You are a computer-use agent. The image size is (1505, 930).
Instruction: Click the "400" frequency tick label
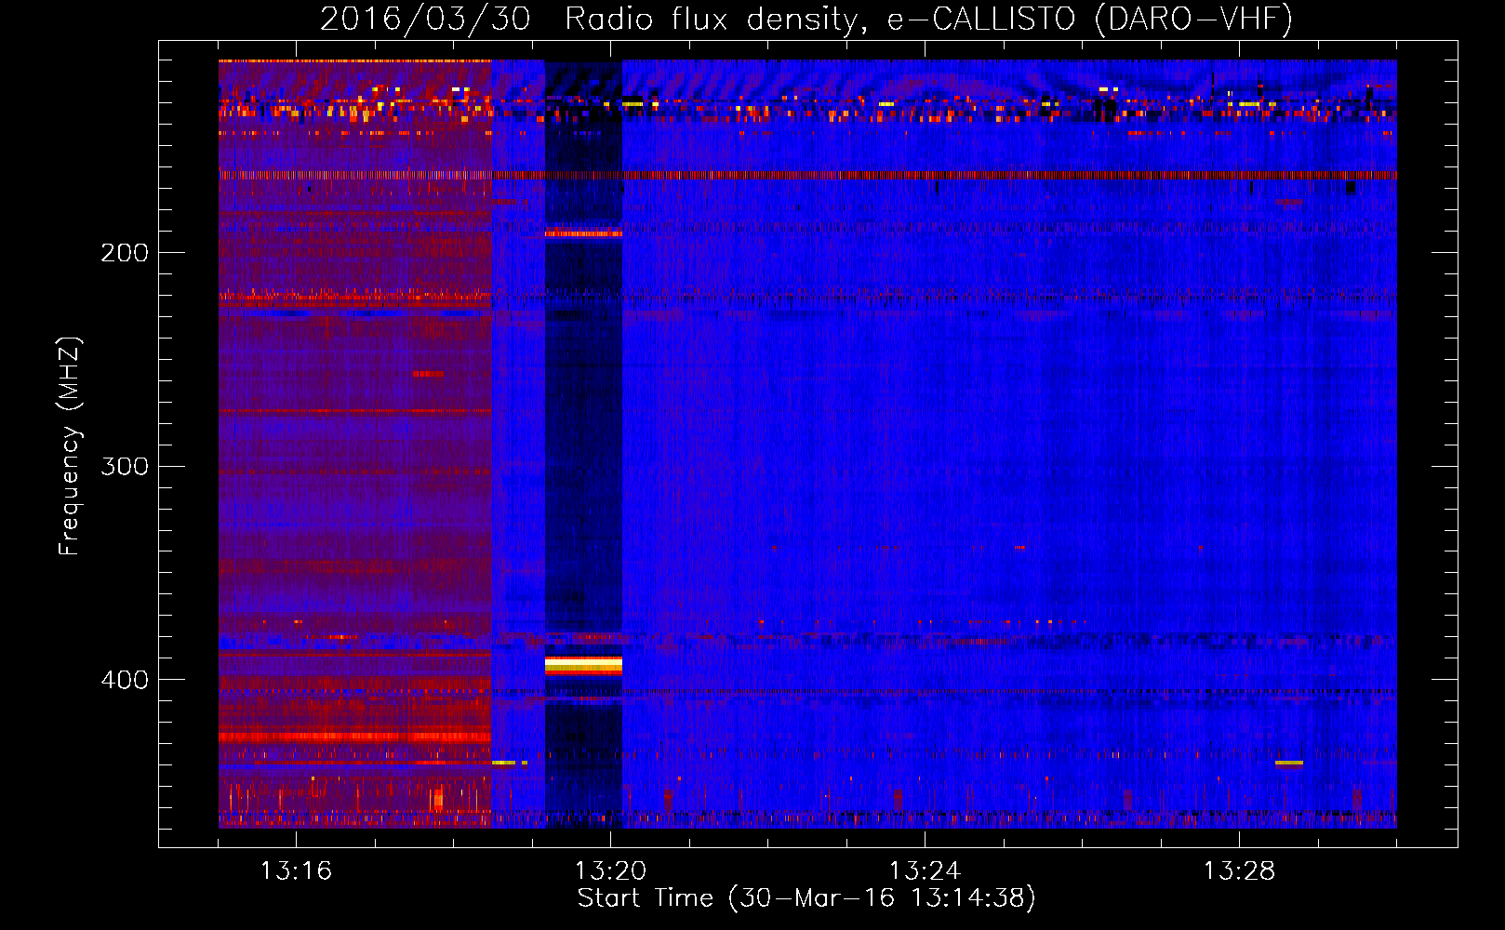coord(125,680)
